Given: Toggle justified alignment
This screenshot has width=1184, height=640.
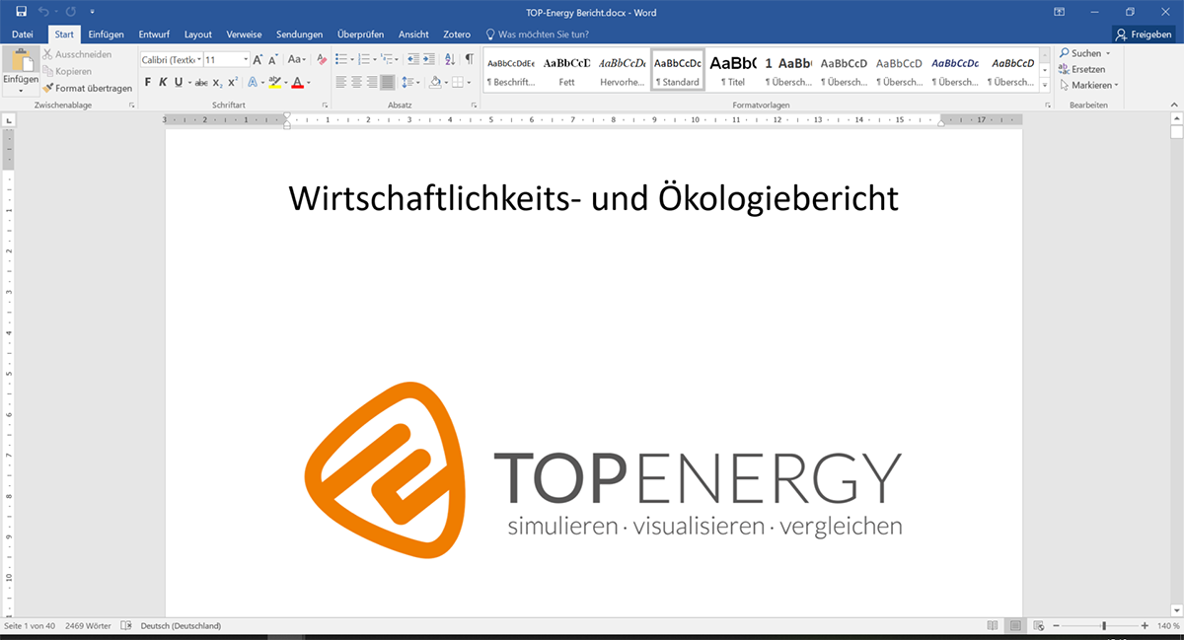Looking at the screenshot, I should (388, 83).
